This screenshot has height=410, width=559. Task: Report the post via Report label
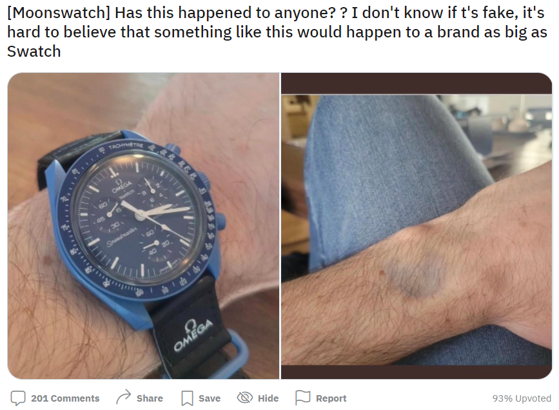point(331,398)
